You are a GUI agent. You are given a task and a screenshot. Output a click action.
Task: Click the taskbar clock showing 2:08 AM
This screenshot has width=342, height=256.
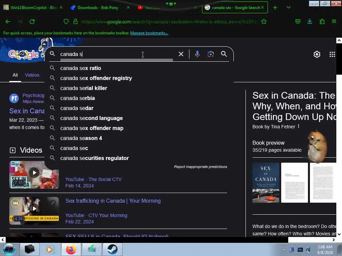[325, 249]
